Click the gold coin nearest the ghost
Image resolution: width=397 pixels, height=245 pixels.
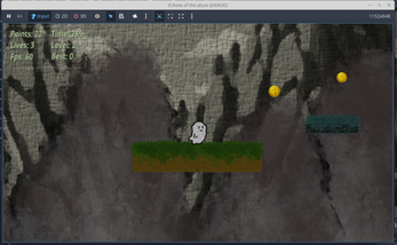(274, 91)
